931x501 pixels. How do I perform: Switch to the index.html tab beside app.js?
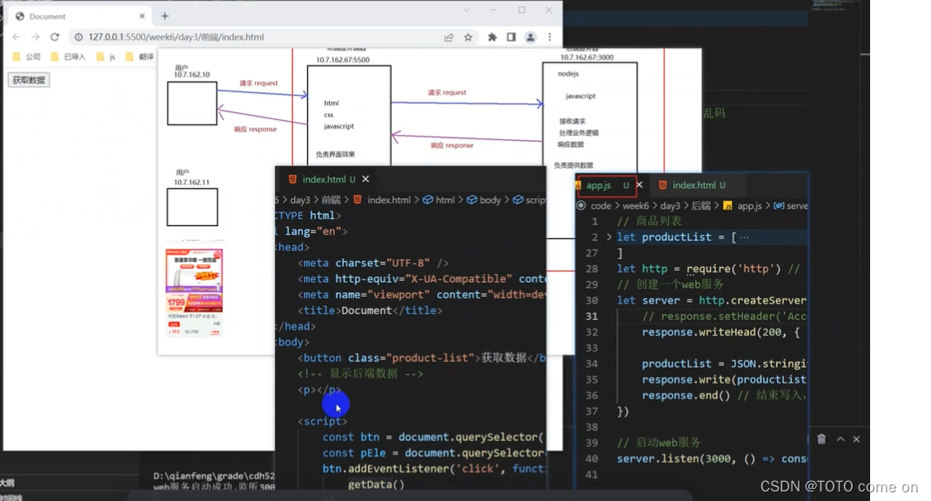[x=696, y=185]
